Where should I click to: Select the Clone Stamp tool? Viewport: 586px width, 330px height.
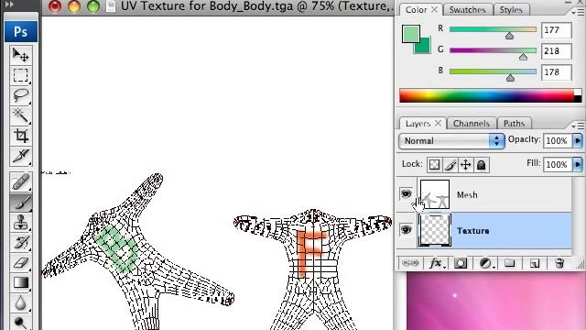[20, 222]
